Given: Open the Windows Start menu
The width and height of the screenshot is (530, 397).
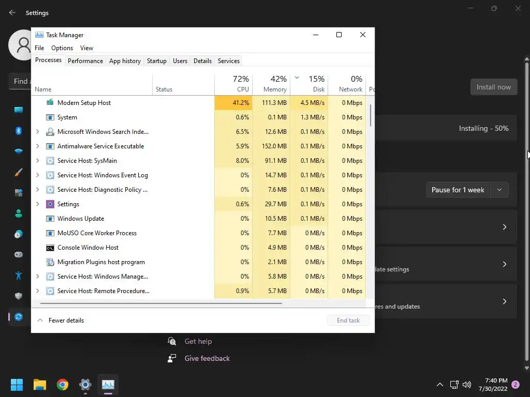Looking at the screenshot, I should (x=17, y=385).
